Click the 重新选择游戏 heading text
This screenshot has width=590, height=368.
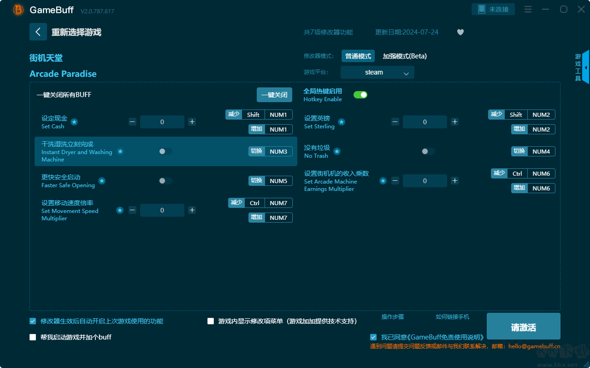click(77, 32)
